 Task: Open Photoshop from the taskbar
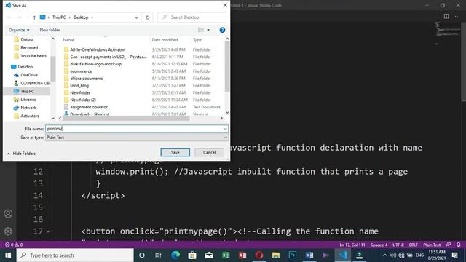click(293, 255)
